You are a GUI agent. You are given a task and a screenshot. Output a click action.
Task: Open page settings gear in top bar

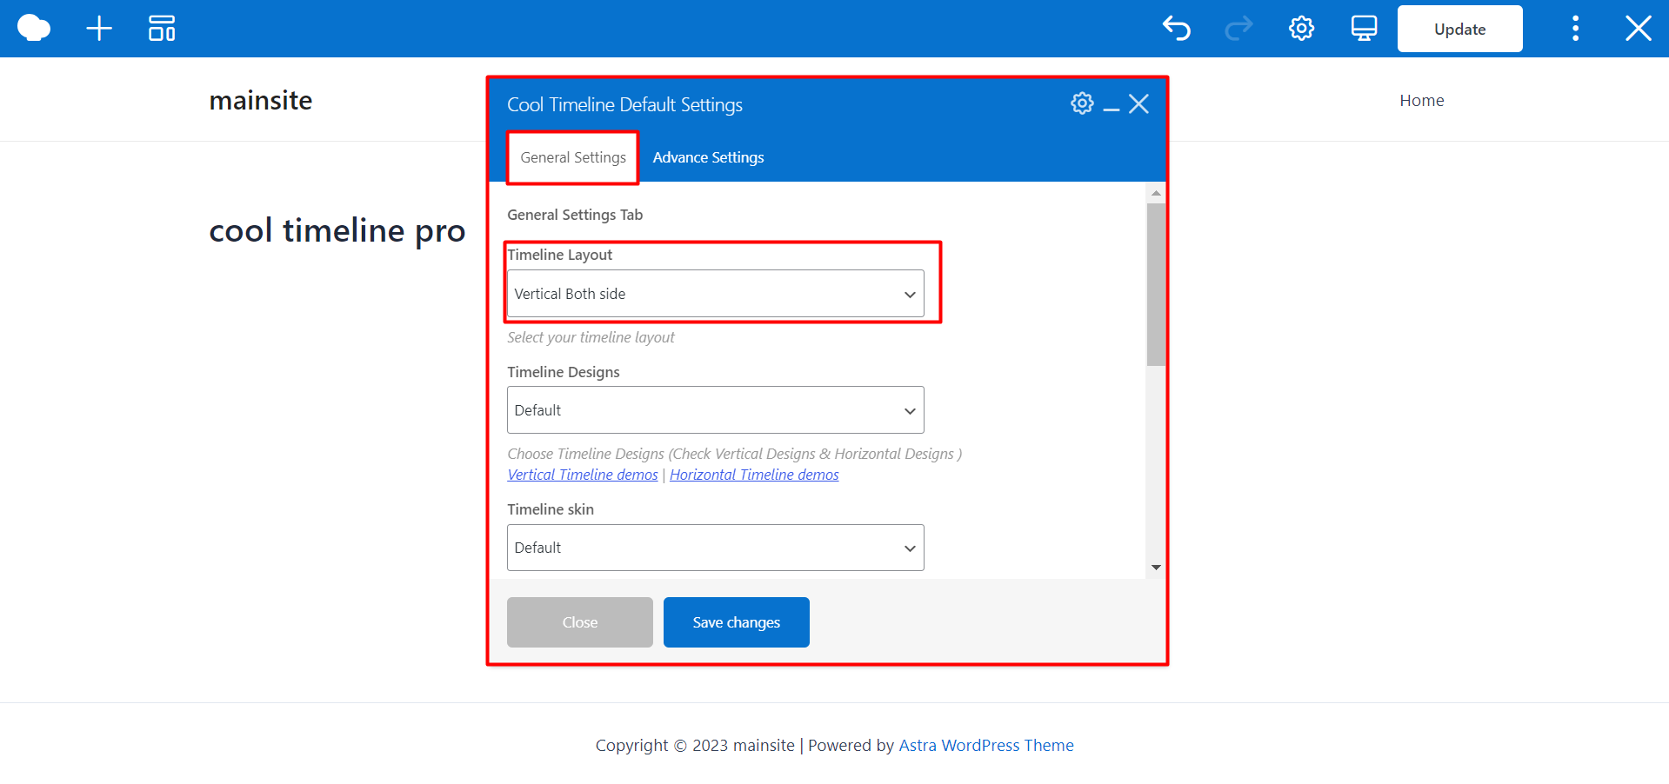[x=1301, y=29]
